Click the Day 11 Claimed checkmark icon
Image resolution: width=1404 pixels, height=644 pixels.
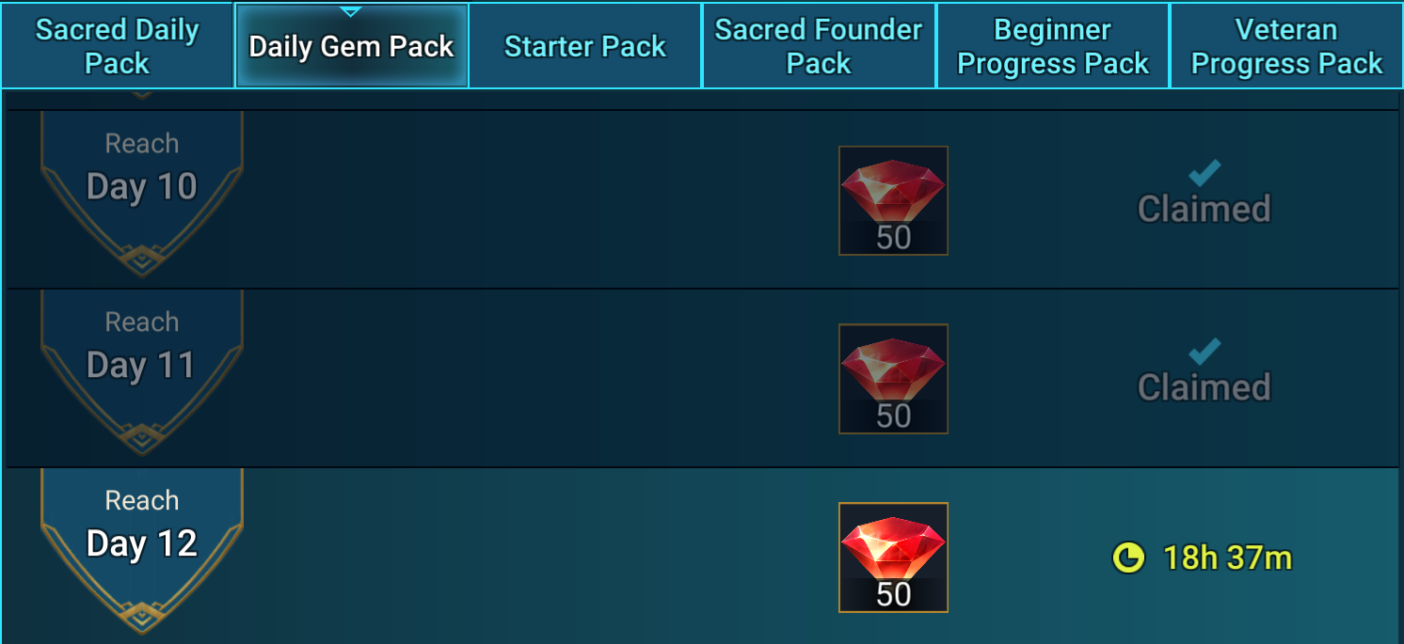click(1205, 352)
